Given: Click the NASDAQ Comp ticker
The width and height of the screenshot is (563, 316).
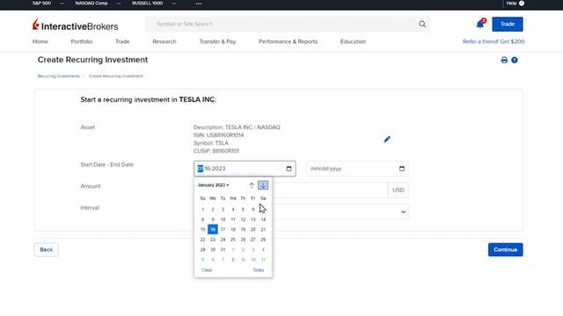Looking at the screenshot, I should (x=91, y=4).
